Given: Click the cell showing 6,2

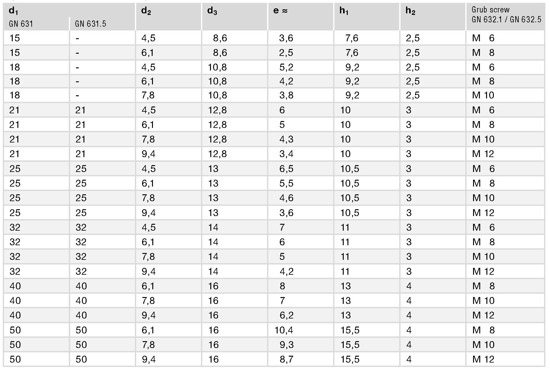Looking at the screenshot, I should pyautogui.click(x=287, y=315).
